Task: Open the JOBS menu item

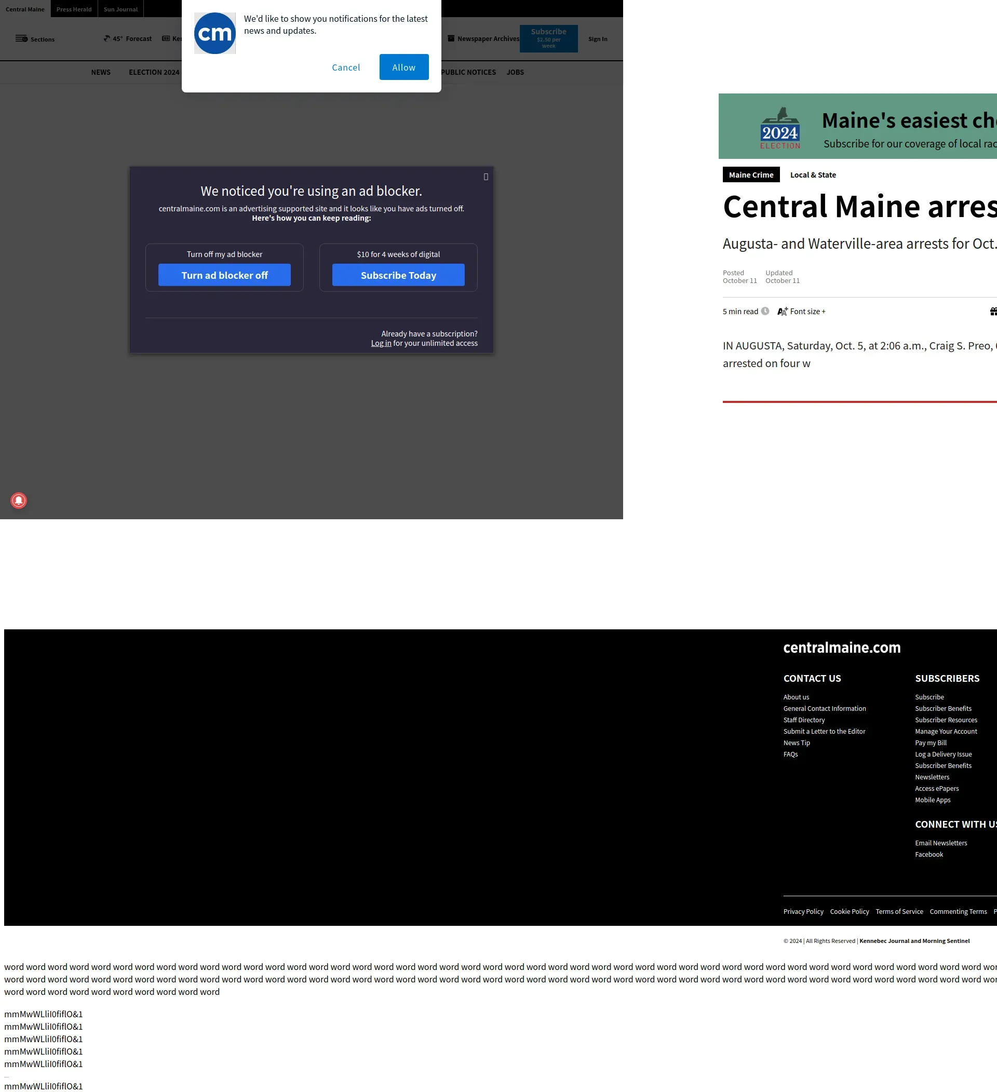Action: (515, 73)
